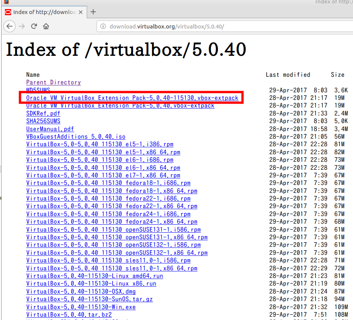Open a new tab with plus button
The width and height of the screenshot is (353, 320).
point(93,12)
